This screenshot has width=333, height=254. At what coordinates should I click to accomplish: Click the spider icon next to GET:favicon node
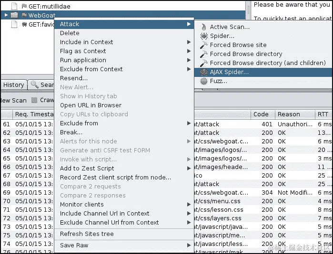[x=24, y=24]
